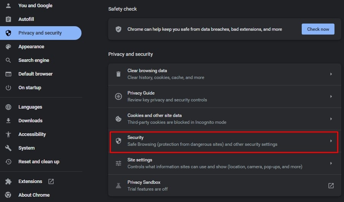Click the Privacy Sandbox flask icon
The height and width of the screenshot is (202, 344).
pos(118,186)
